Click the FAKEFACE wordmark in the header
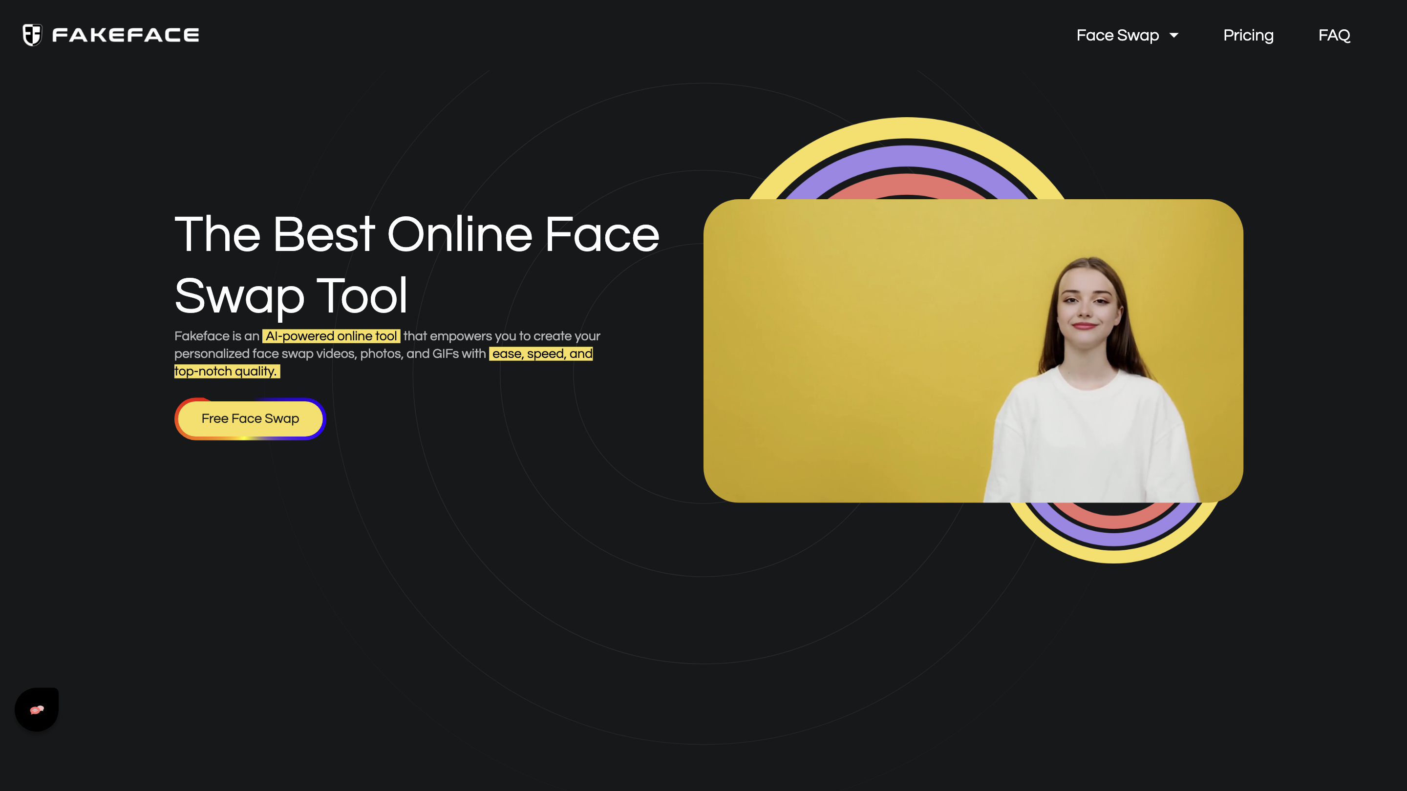This screenshot has height=791, width=1407. coord(125,34)
